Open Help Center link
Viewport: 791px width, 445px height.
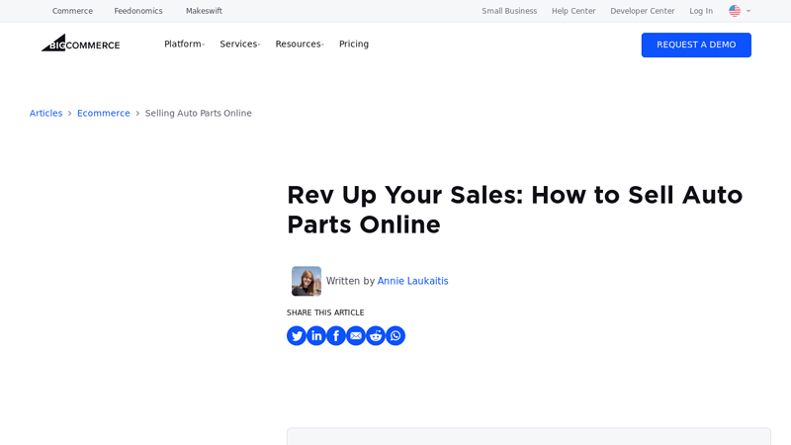(573, 11)
